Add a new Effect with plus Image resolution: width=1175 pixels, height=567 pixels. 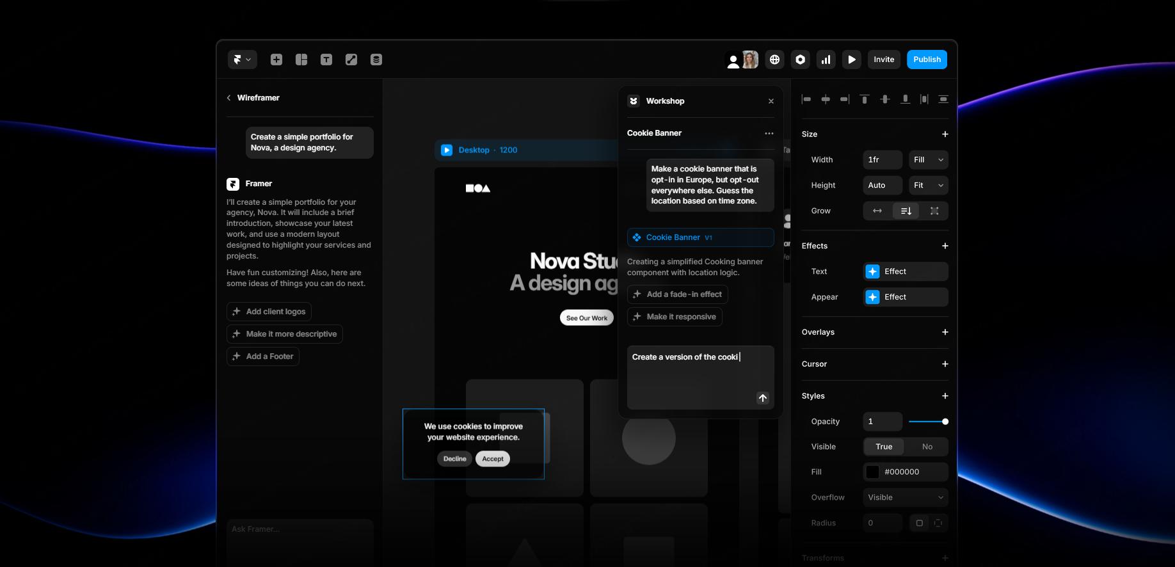945,246
